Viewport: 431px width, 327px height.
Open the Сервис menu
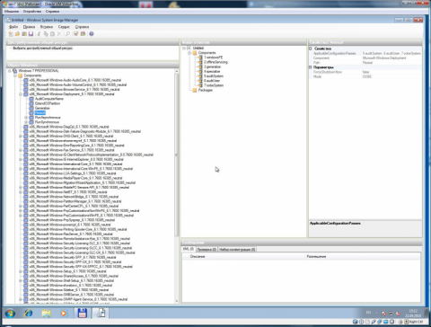pyautogui.click(x=64, y=27)
